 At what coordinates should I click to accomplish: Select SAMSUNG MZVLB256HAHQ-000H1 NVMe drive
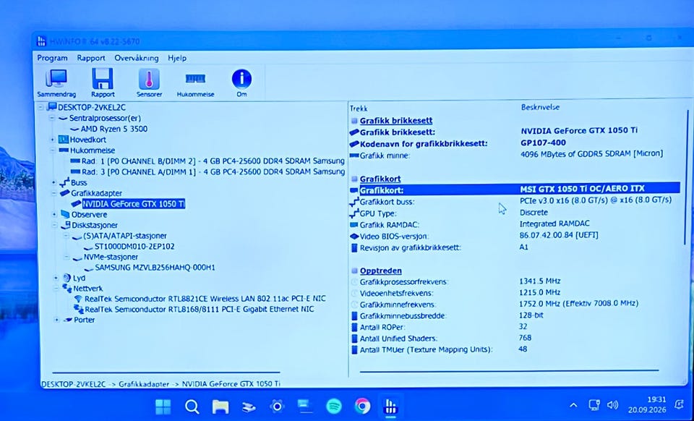(155, 268)
